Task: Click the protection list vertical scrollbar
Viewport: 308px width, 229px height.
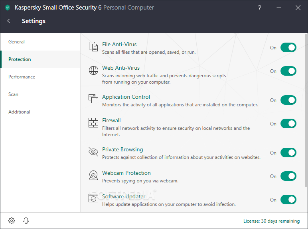Action: pos(306,111)
